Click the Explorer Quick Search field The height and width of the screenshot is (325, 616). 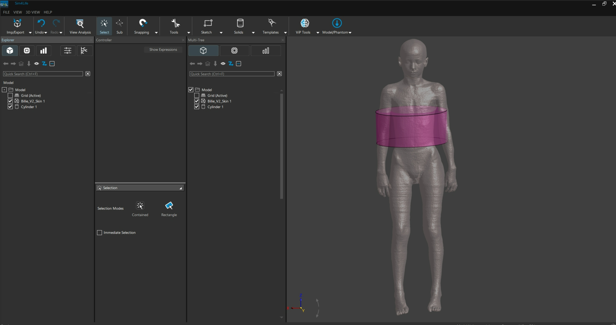[x=43, y=74]
